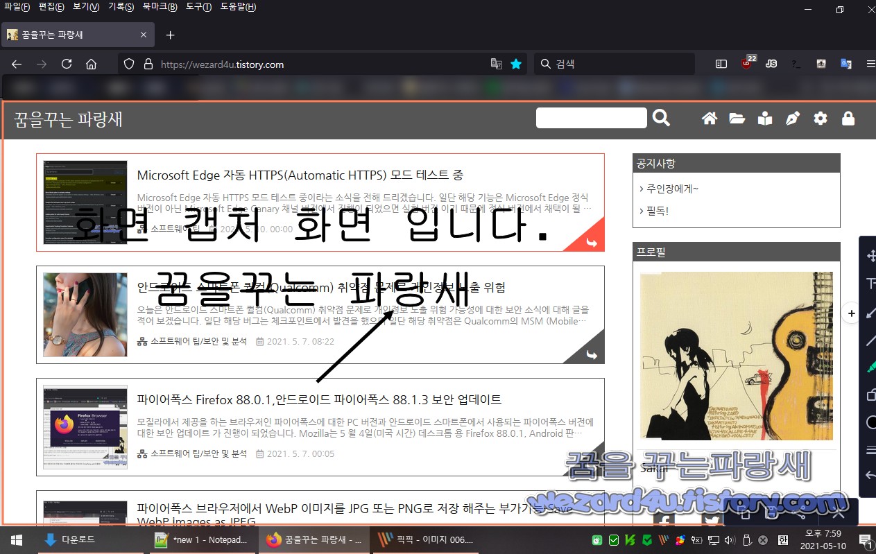
Task: Click the round plus button beside the toolbar
Action: pos(852,313)
